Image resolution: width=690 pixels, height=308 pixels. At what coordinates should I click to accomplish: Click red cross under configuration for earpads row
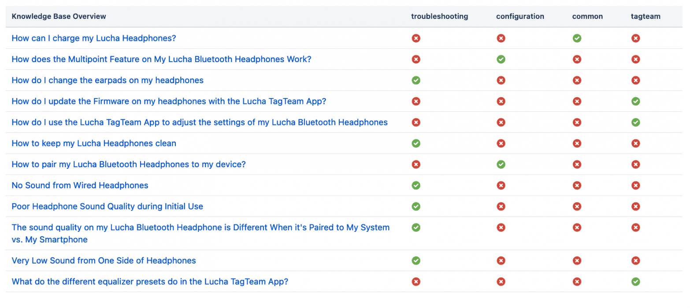pos(501,81)
